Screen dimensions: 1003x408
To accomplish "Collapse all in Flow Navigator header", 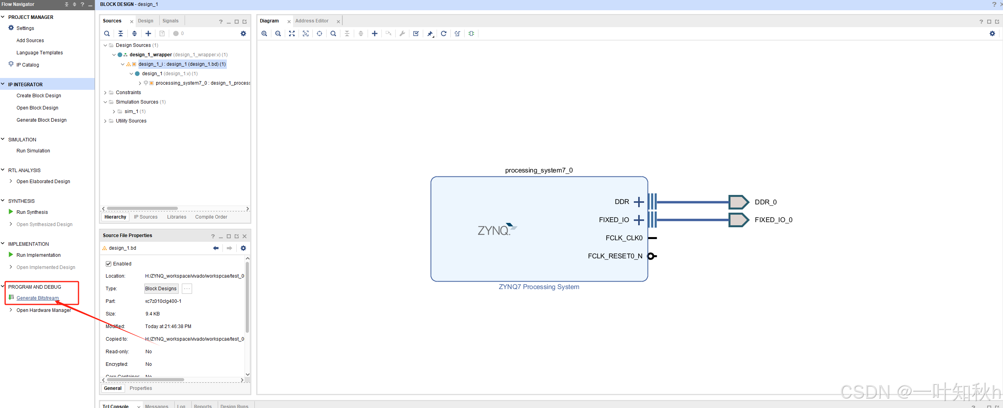I will (x=67, y=4).
